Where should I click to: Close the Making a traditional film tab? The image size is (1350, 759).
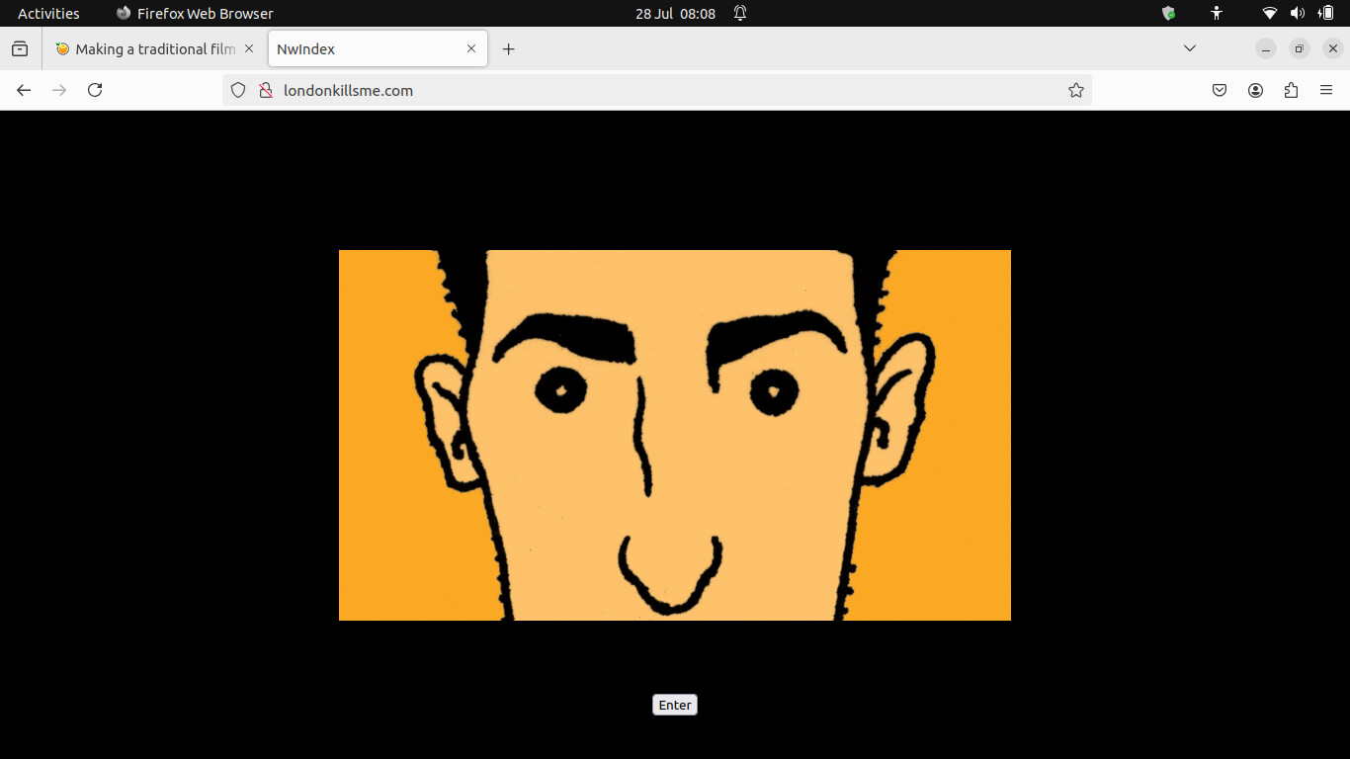click(248, 48)
